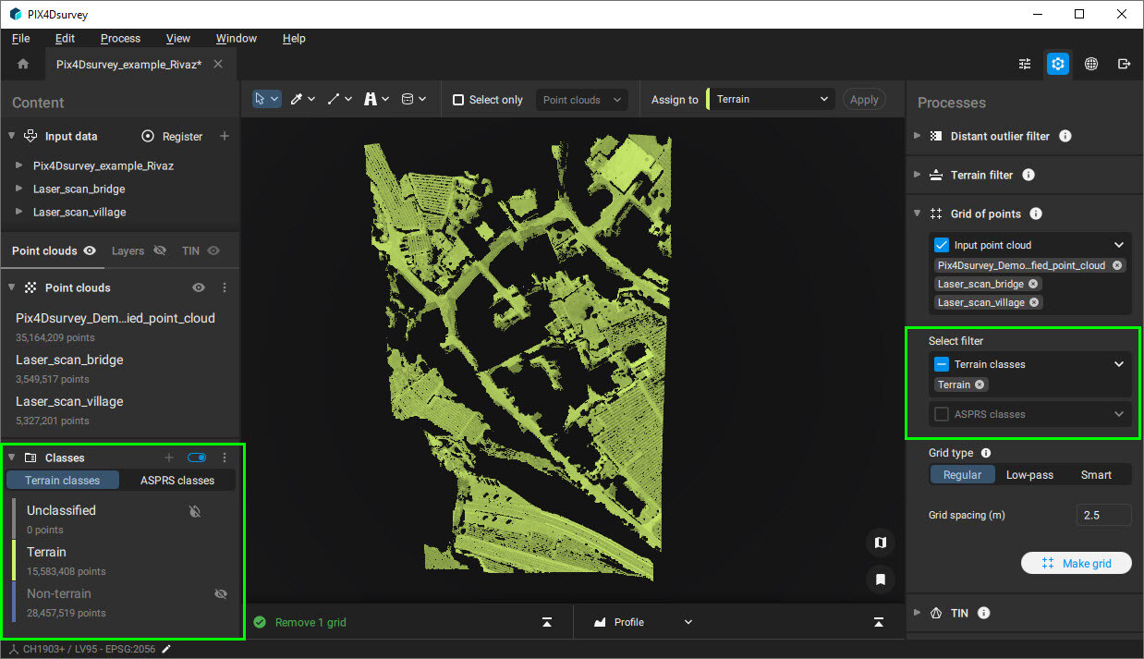Show the Non-terrain class
The width and height of the screenshot is (1144, 659).
pos(220,594)
